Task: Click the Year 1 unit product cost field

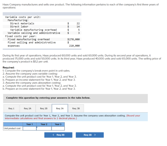Action: [30, 128]
